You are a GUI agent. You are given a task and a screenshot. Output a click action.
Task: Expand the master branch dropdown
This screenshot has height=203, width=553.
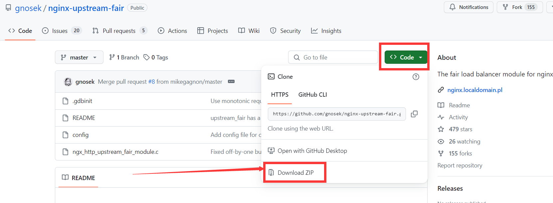coord(79,57)
